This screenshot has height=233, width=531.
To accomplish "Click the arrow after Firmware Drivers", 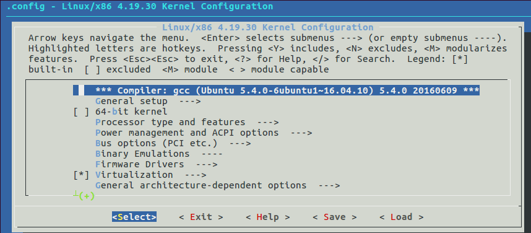I will (x=207, y=164).
